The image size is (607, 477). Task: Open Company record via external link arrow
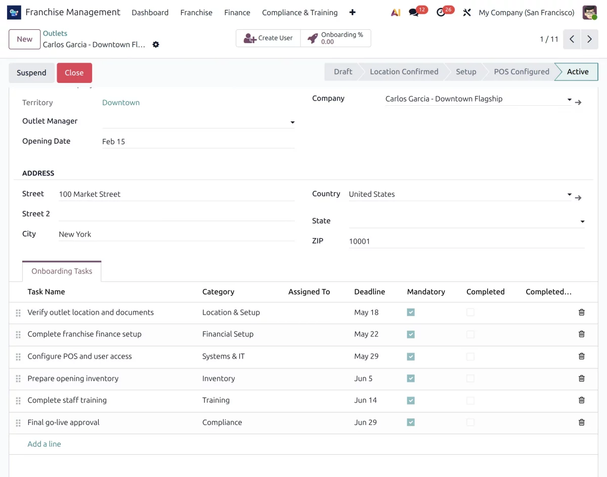click(578, 102)
